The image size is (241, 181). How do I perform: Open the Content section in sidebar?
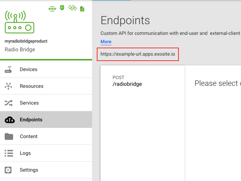[x=29, y=136]
